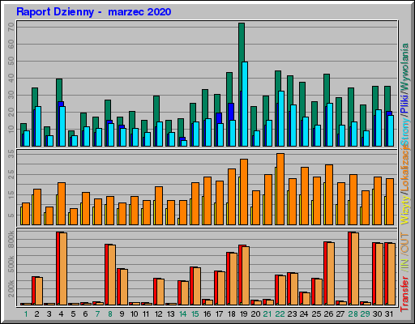The image size is (415, 324).
Task: Click day label 12 on x-axis
Action: [x=159, y=314]
